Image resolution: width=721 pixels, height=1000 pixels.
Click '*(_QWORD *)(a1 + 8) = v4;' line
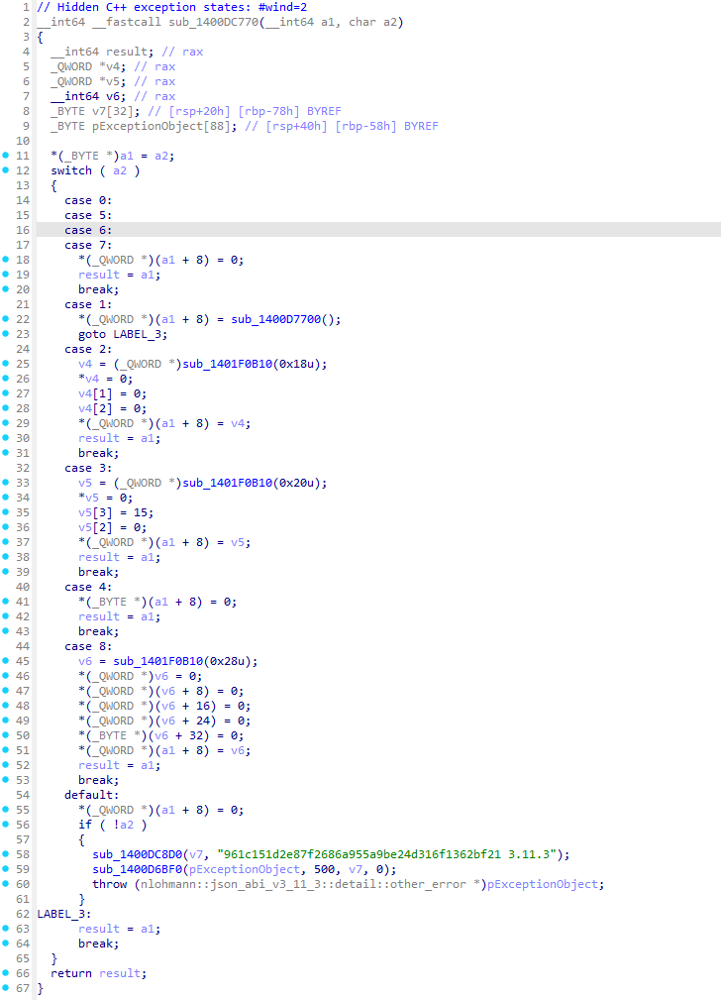pyautogui.click(x=164, y=423)
